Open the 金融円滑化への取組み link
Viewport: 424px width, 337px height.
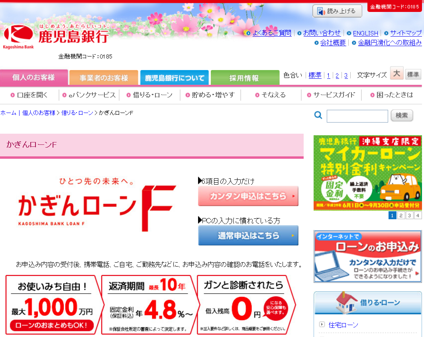coord(390,43)
